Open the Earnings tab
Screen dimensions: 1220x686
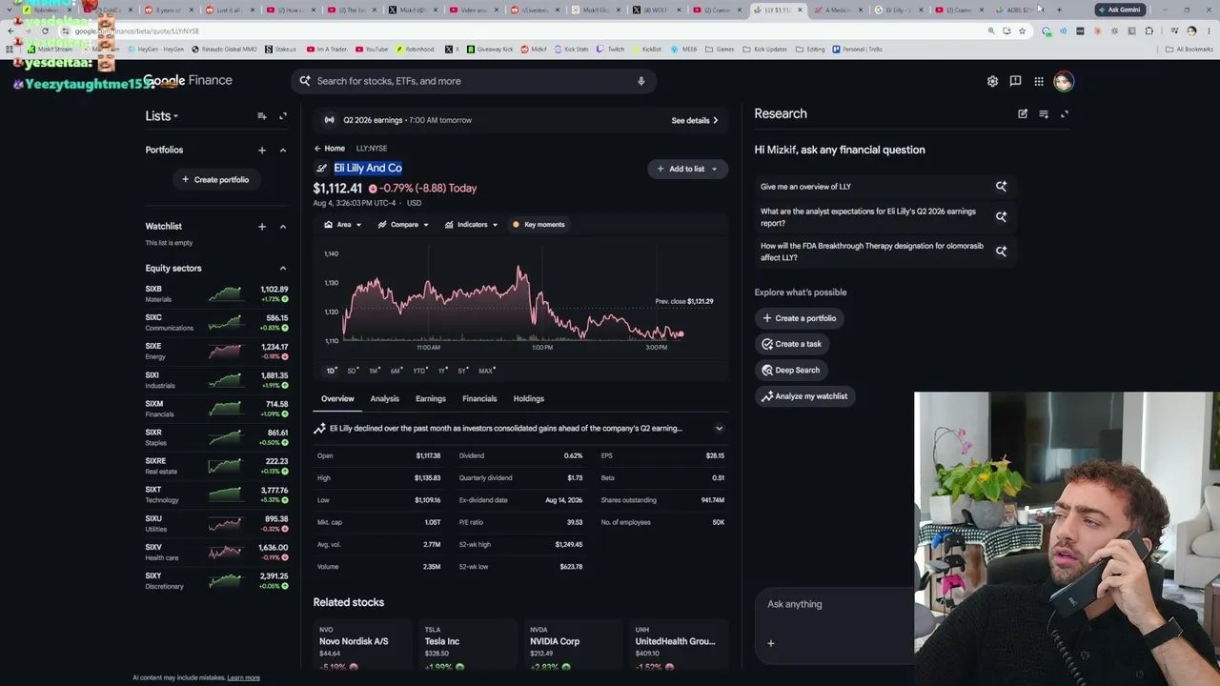[x=431, y=399]
